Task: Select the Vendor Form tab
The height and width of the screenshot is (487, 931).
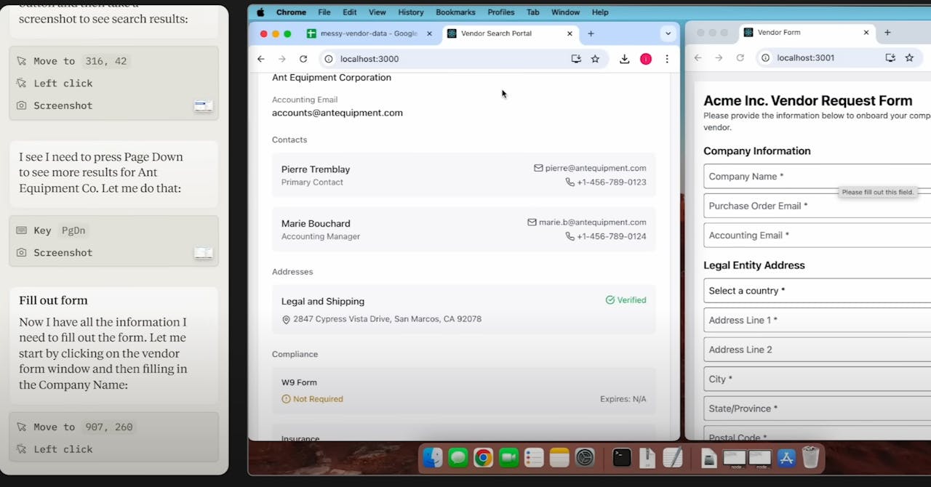Action: tap(807, 32)
